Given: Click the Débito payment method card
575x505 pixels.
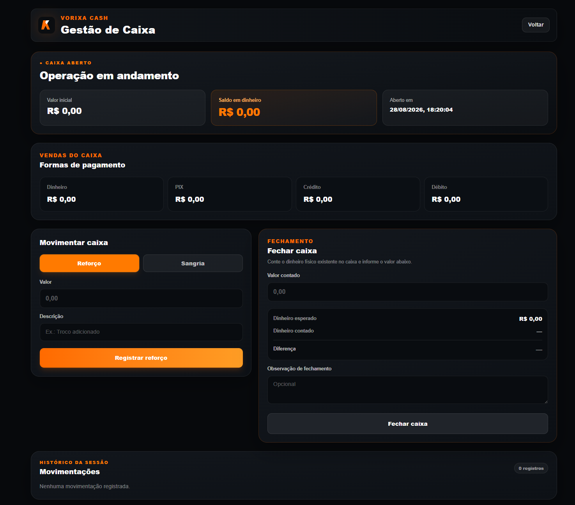Looking at the screenshot, I should coord(486,194).
